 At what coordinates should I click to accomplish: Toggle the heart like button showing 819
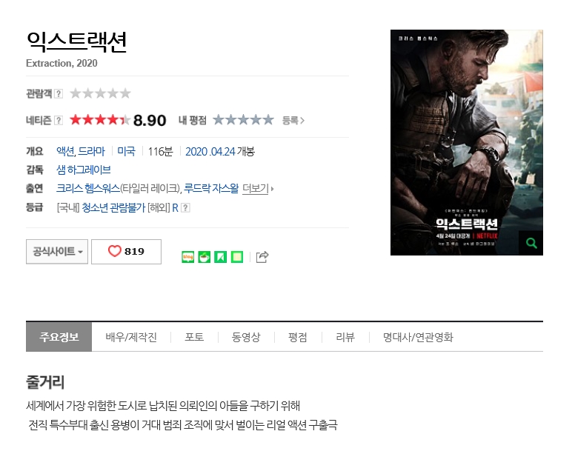(126, 251)
